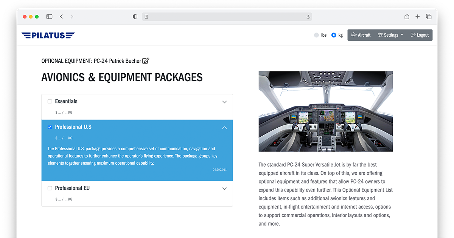The height and width of the screenshot is (238, 454).
Task: Expand the Essentials package chevron
Action: 224,102
